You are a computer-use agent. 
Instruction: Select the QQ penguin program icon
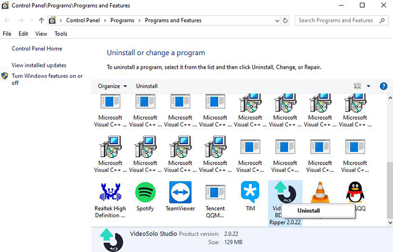[x=355, y=192]
